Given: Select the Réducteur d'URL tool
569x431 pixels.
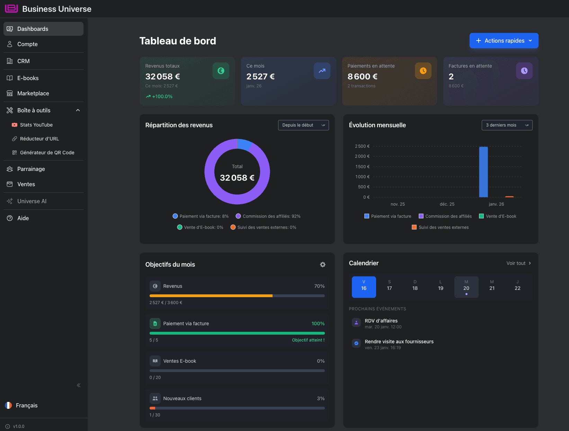Looking at the screenshot, I should 39,138.
